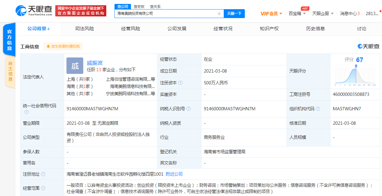Open the 历史信息 tab
Screen dimensions: 382x196
pos(315,29)
